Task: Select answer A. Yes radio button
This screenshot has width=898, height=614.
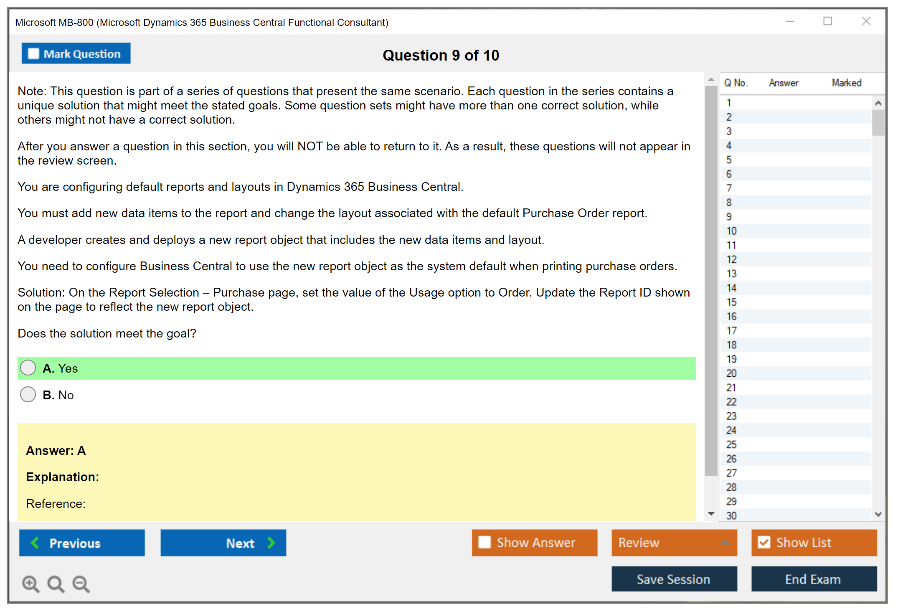Action: click(x=28, y=368)
